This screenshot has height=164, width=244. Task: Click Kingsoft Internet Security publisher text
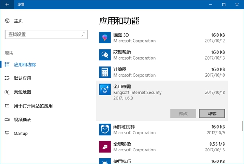137,93
